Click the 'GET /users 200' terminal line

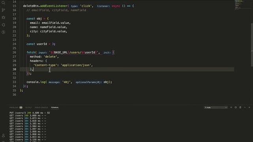28,116
